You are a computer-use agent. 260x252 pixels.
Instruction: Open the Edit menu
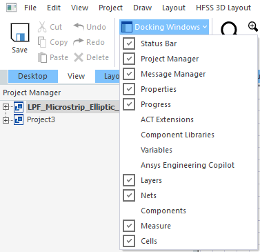click(x=54, y=8)
